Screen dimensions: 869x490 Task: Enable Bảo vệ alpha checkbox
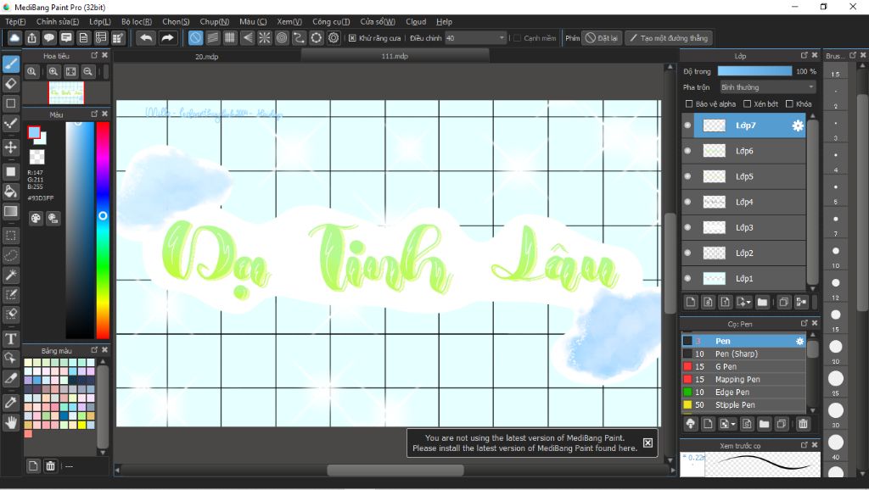point(689,104)
